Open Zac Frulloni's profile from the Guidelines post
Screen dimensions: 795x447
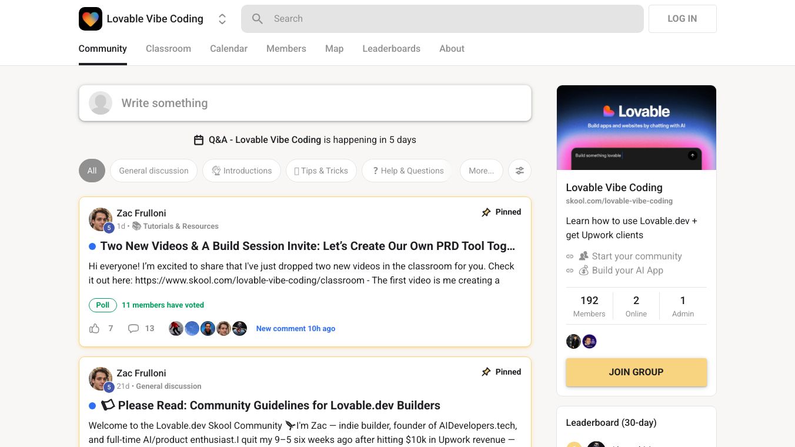click(141, 373)
